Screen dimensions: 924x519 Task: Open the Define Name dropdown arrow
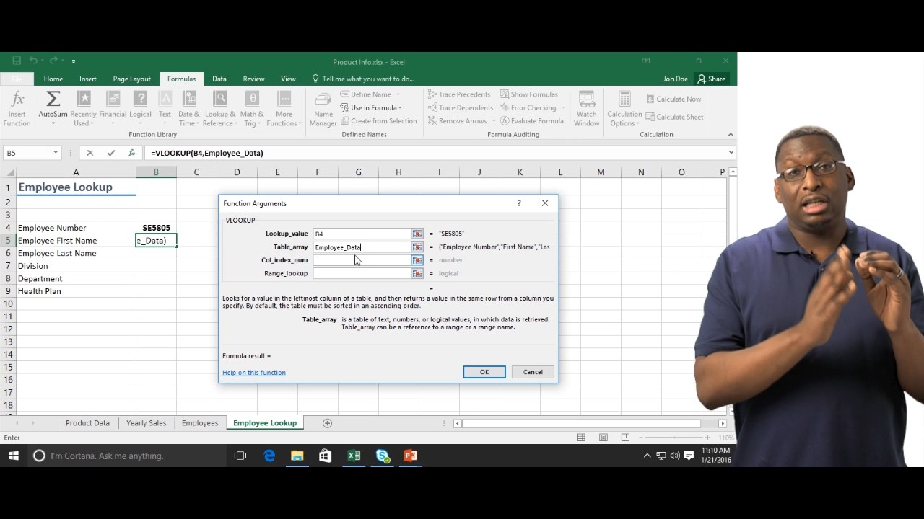[x=398, y=94]
